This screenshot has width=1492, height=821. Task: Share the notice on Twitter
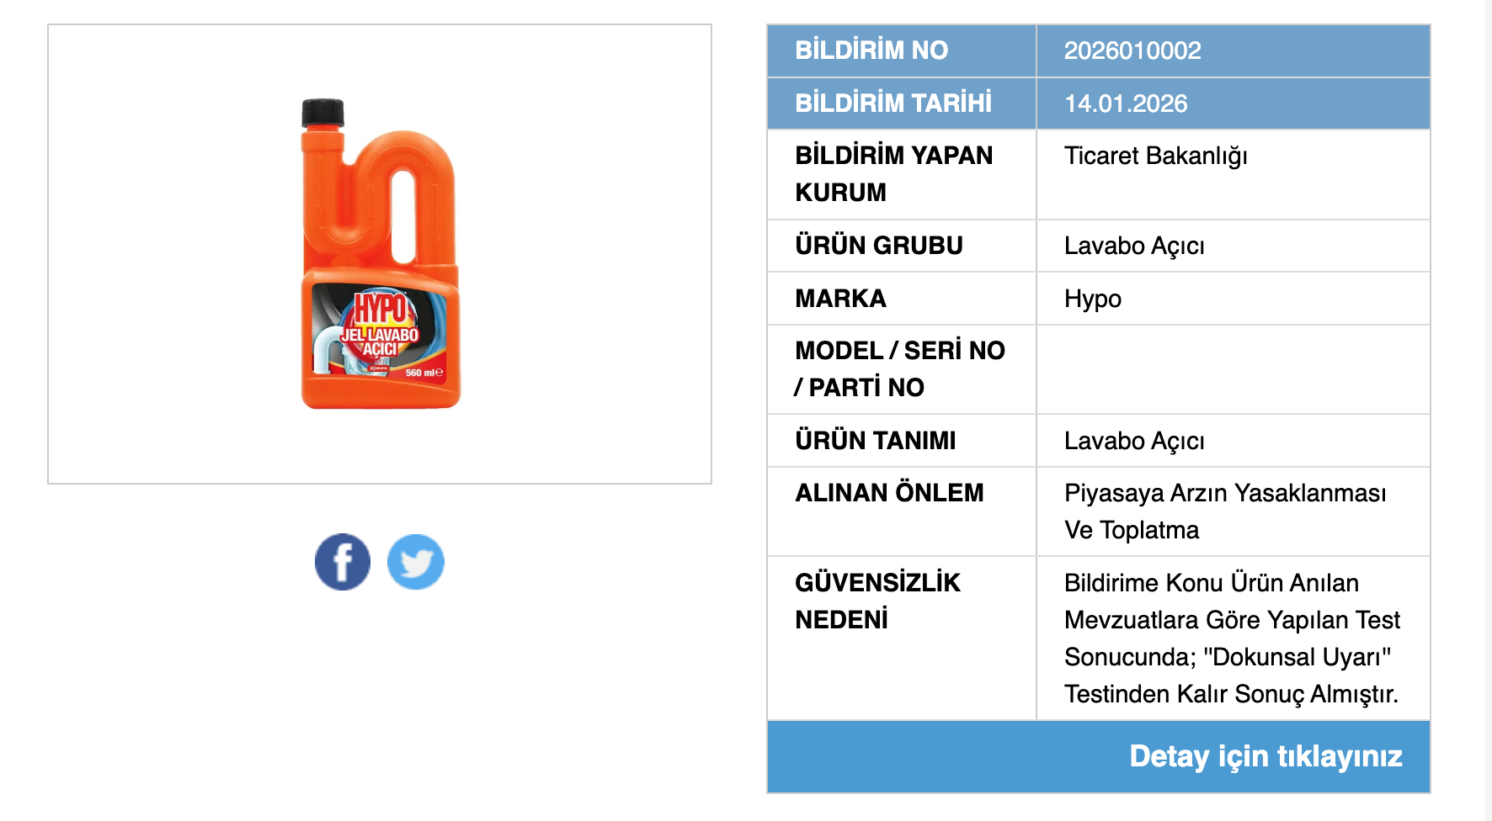416,562
